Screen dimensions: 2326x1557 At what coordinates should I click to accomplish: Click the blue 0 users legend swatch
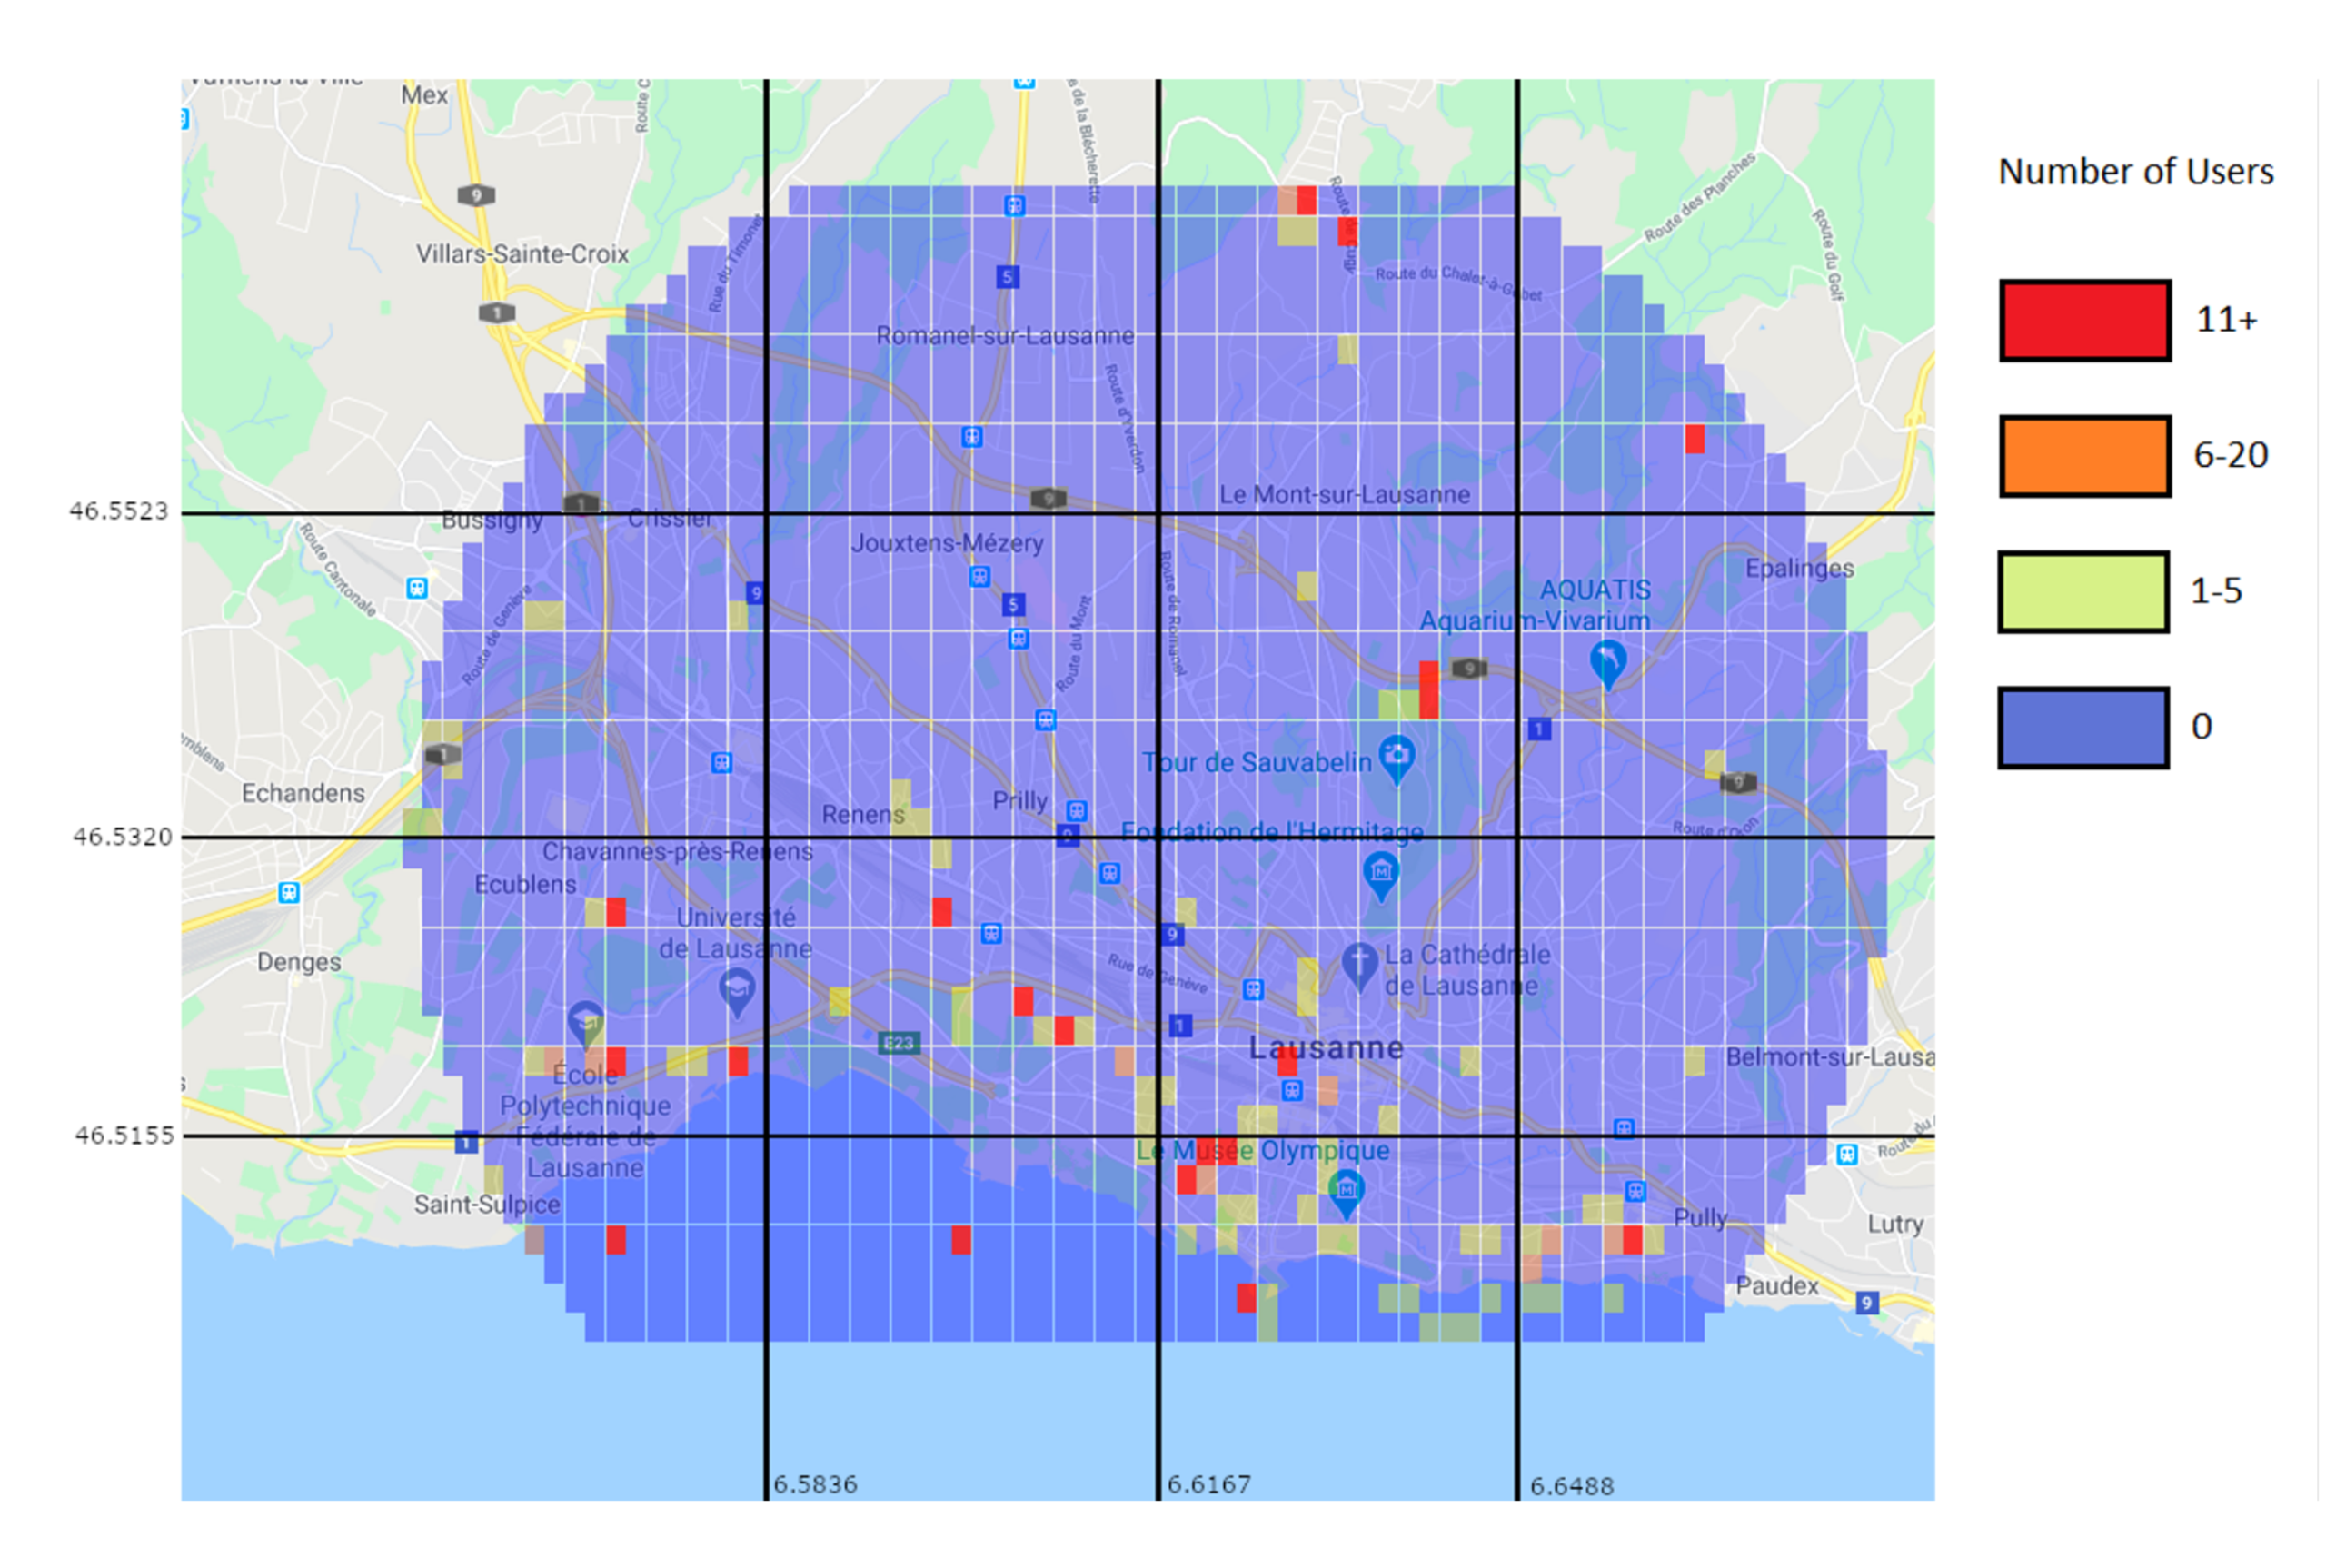[2082, 727]
